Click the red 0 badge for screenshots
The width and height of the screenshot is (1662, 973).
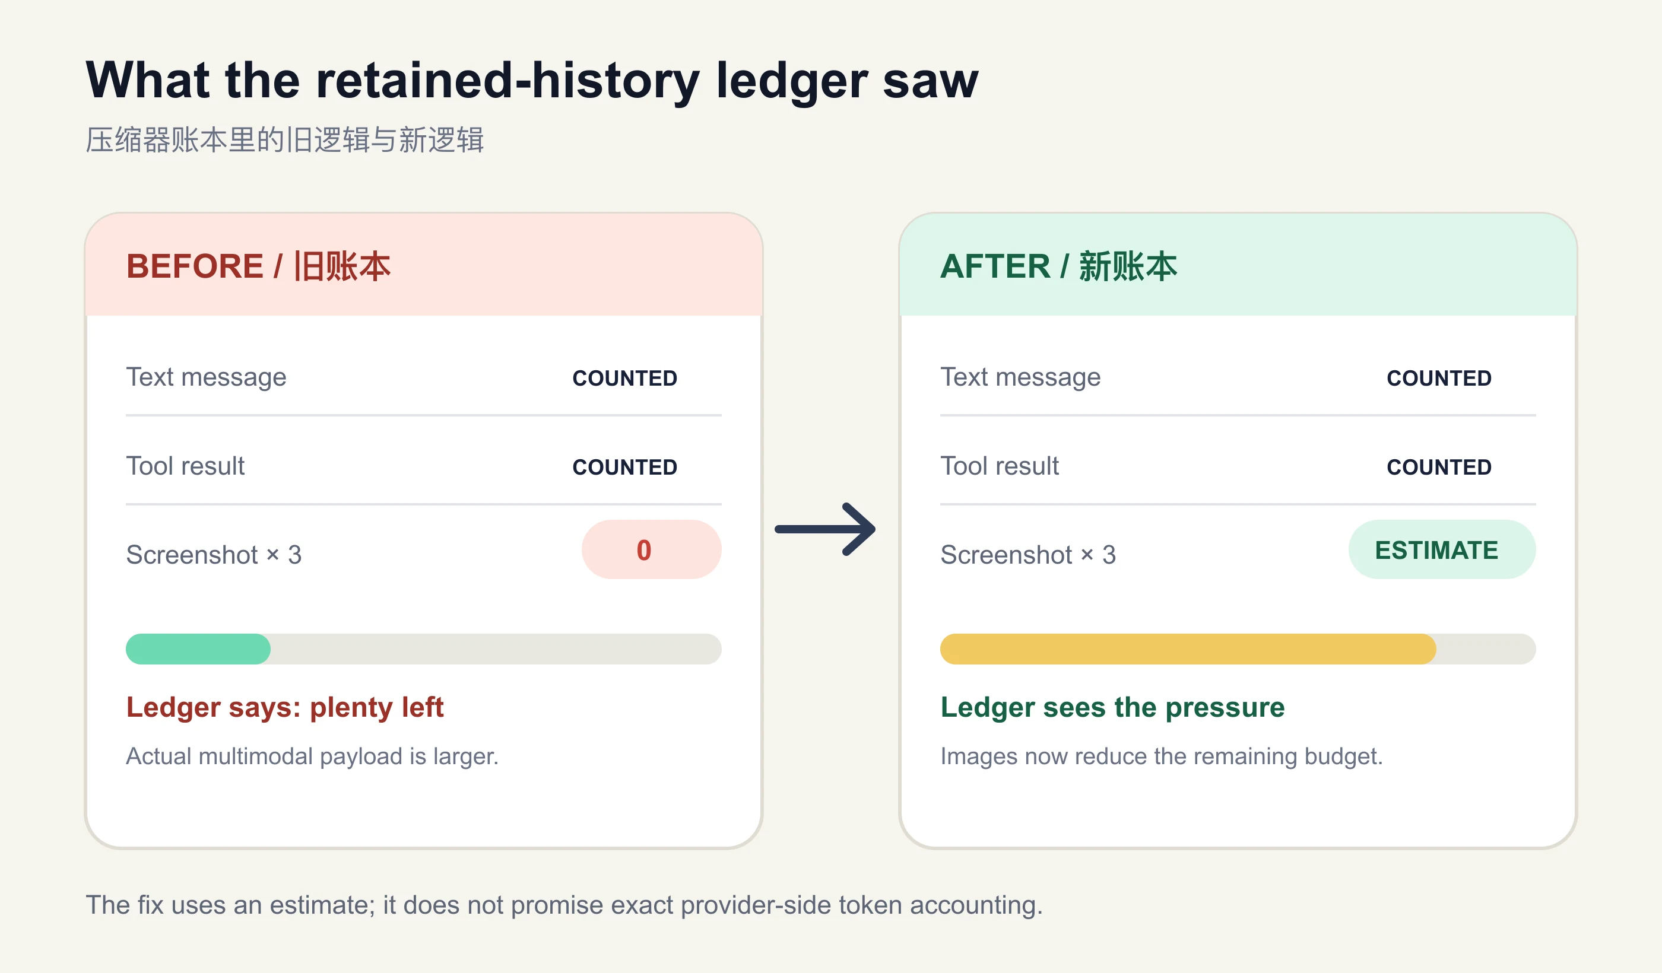[x=651, y=550]
